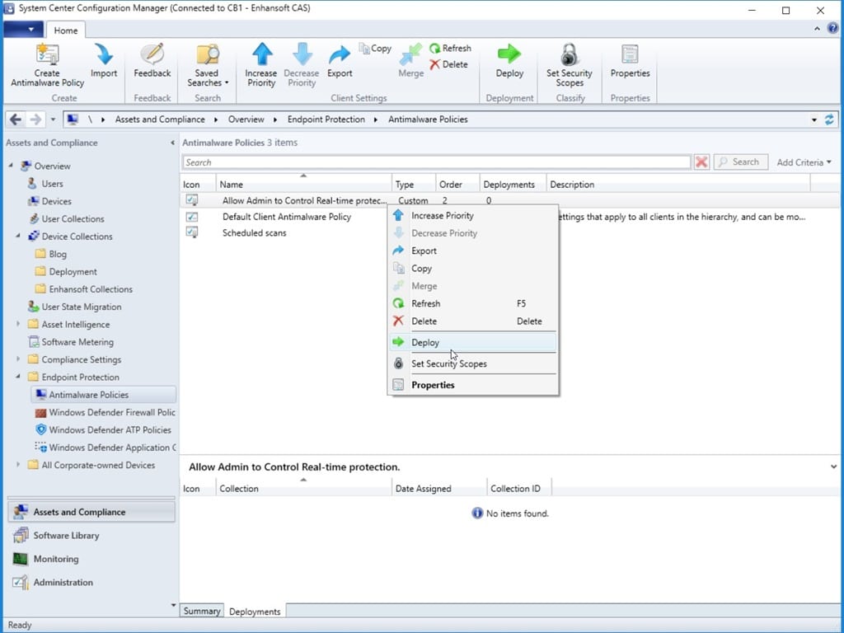Image resolution: width=844 pixels, height=633 pixels.
Task: Click Refresh in the ribbon
Action: point(451,49)
